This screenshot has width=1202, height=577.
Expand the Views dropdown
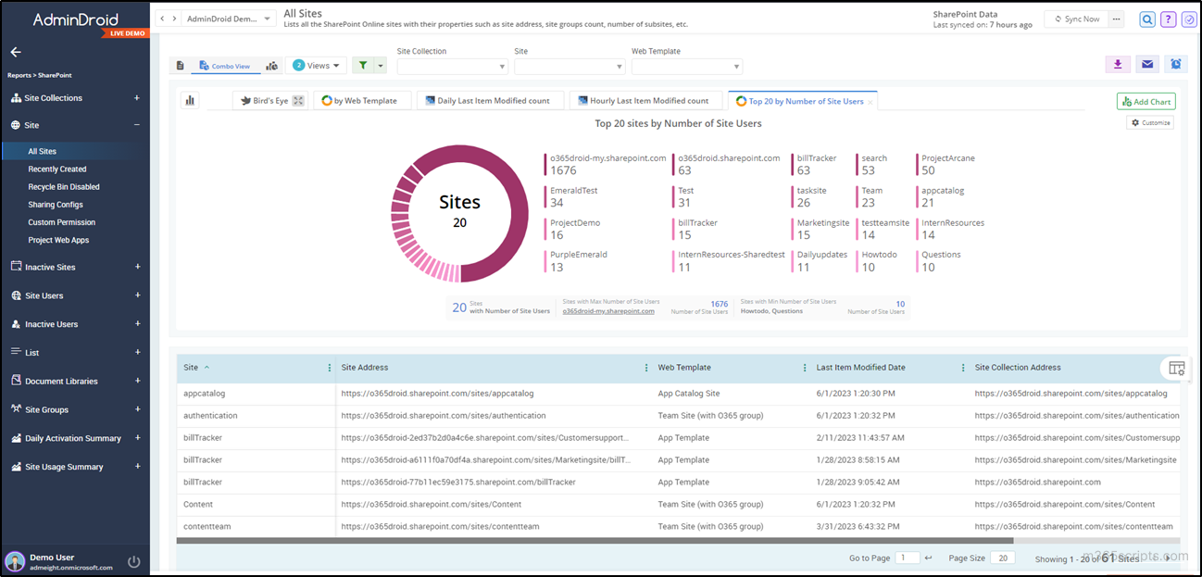(318, 65)
